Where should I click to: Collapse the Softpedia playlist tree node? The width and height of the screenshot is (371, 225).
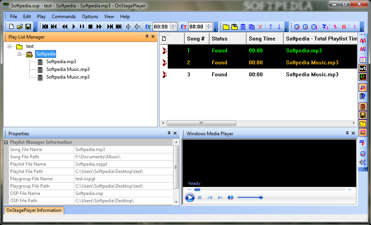pos(19,54)
